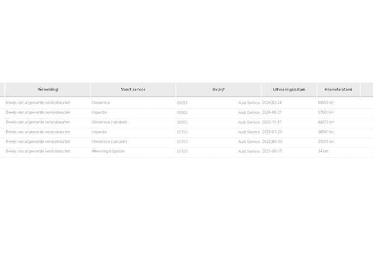
Task: Select the Inspectie entry at 57000 km
Action: click(99, 112)
